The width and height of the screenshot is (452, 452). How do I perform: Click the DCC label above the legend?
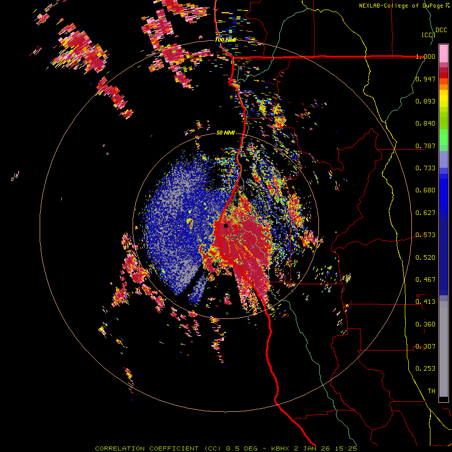(x=441, y=30)
